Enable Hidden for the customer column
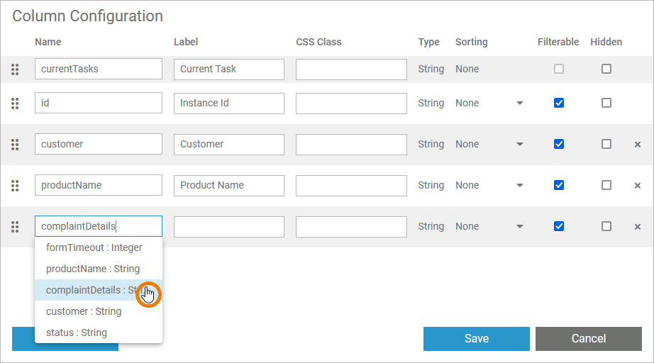The height and width of the screenshot is (363, 654). [x=606, y=145]
